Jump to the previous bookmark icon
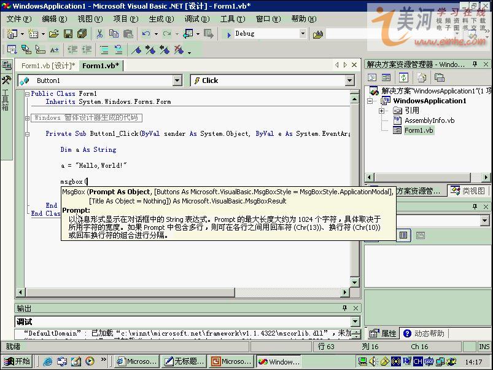The height and width of the screenshot is (370, 493). tap(165, 49)
